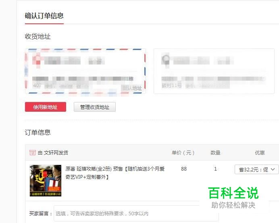Click the 默认地址 label on address card
This screenshot has width=279, height=223.
(x=132, y=88)
